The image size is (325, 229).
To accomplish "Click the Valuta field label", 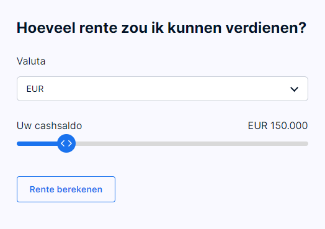I will 31,61.
